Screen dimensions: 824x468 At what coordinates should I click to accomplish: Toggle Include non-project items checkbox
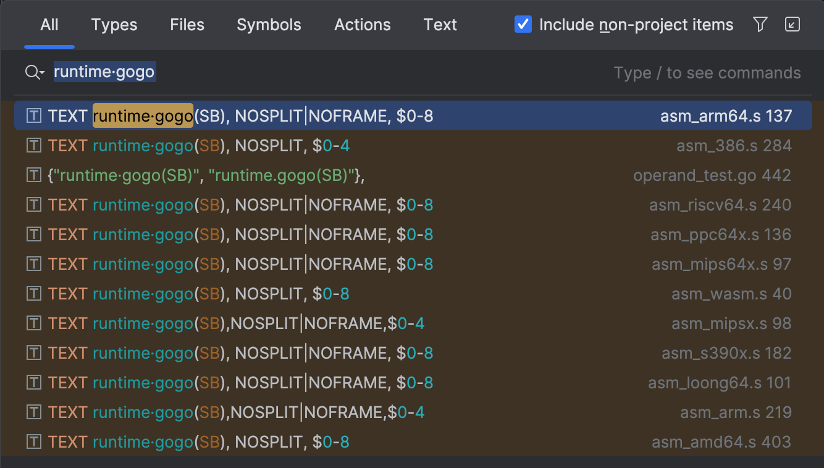(x=523, y=25)
